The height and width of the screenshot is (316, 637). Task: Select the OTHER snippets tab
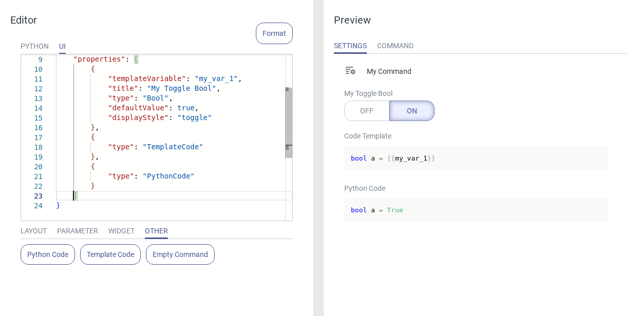tap(156, 231)
